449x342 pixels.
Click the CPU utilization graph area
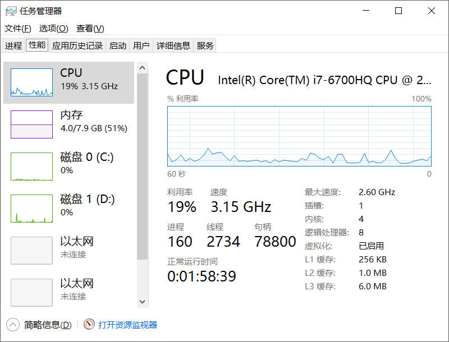[x=299, y=136]
